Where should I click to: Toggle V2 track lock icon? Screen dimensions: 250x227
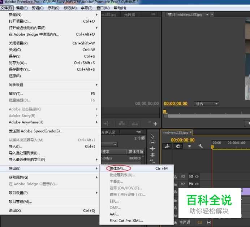tap(175, 184)
